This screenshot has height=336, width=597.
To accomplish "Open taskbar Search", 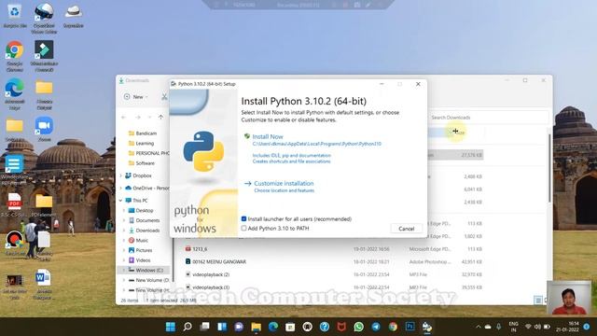I will coord(187,327).
